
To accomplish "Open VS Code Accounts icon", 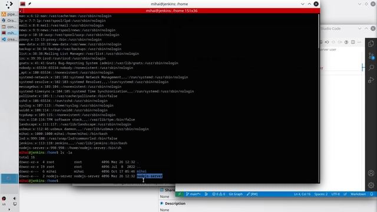I will (x=371, y=173).
